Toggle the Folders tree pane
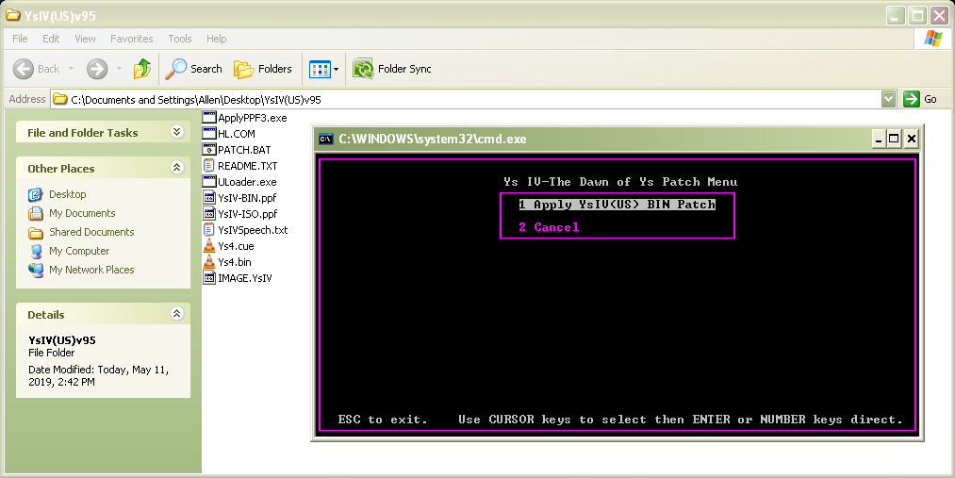Image resolution: width=955 pixels, height=478 pixels. click(263, 69)
